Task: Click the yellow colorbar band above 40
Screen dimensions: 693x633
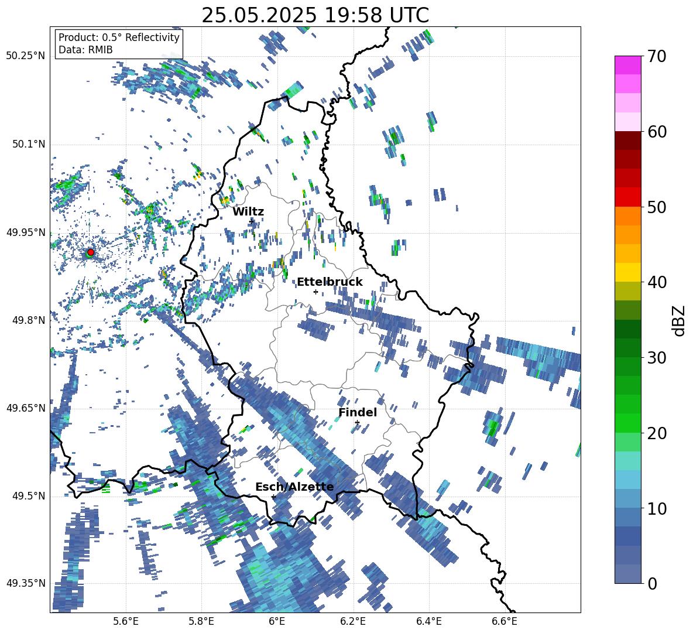Action: (x=627, y=272)
